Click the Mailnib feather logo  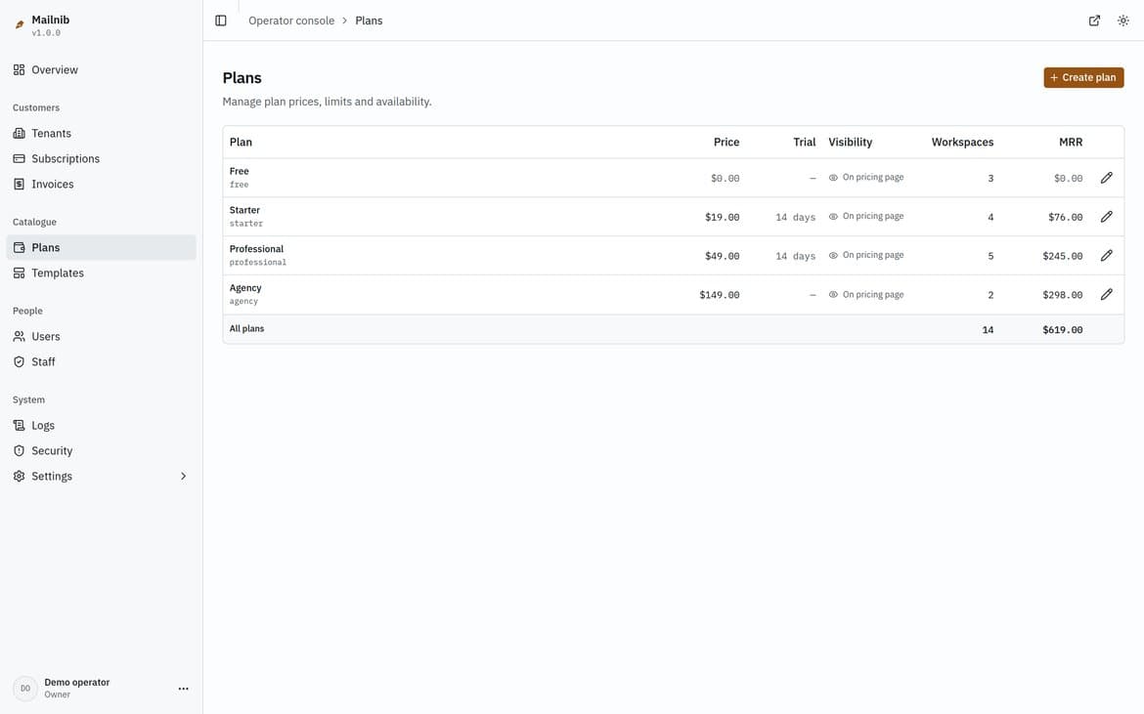coord(20,24)
